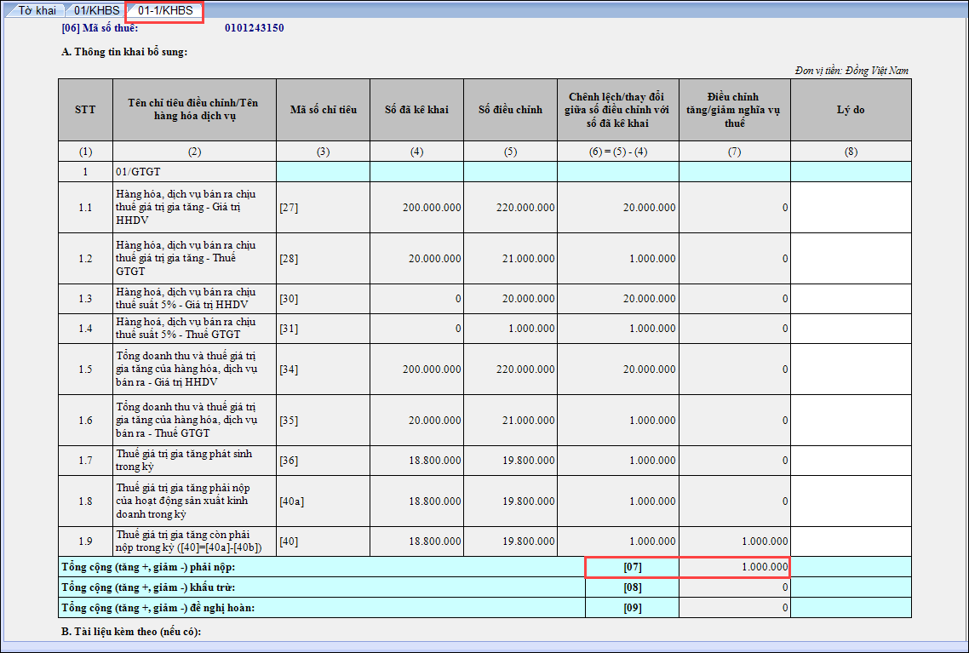Select the 01-1/KHBS tab

tap(165, 11)
